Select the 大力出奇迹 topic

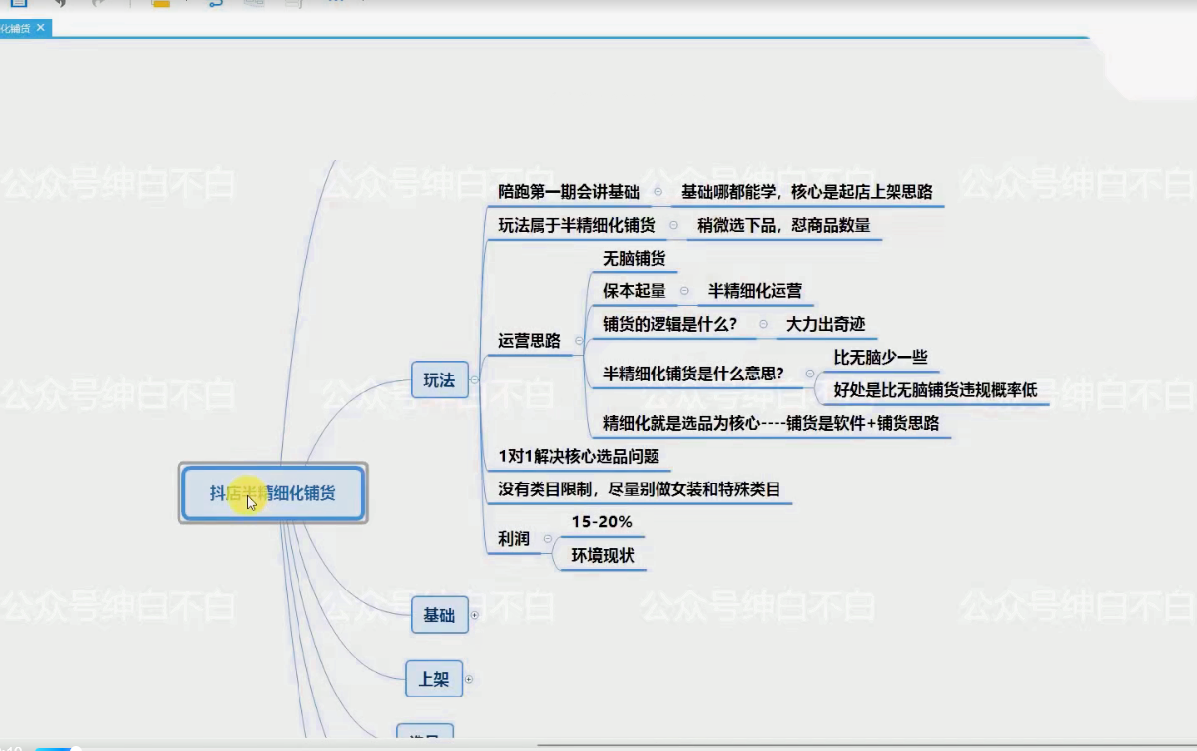(825, 324)
